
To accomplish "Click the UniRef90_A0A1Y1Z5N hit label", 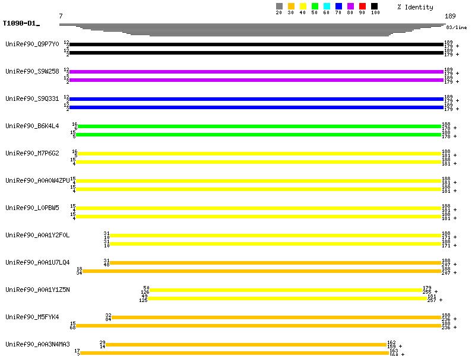I will click(37, 290).
